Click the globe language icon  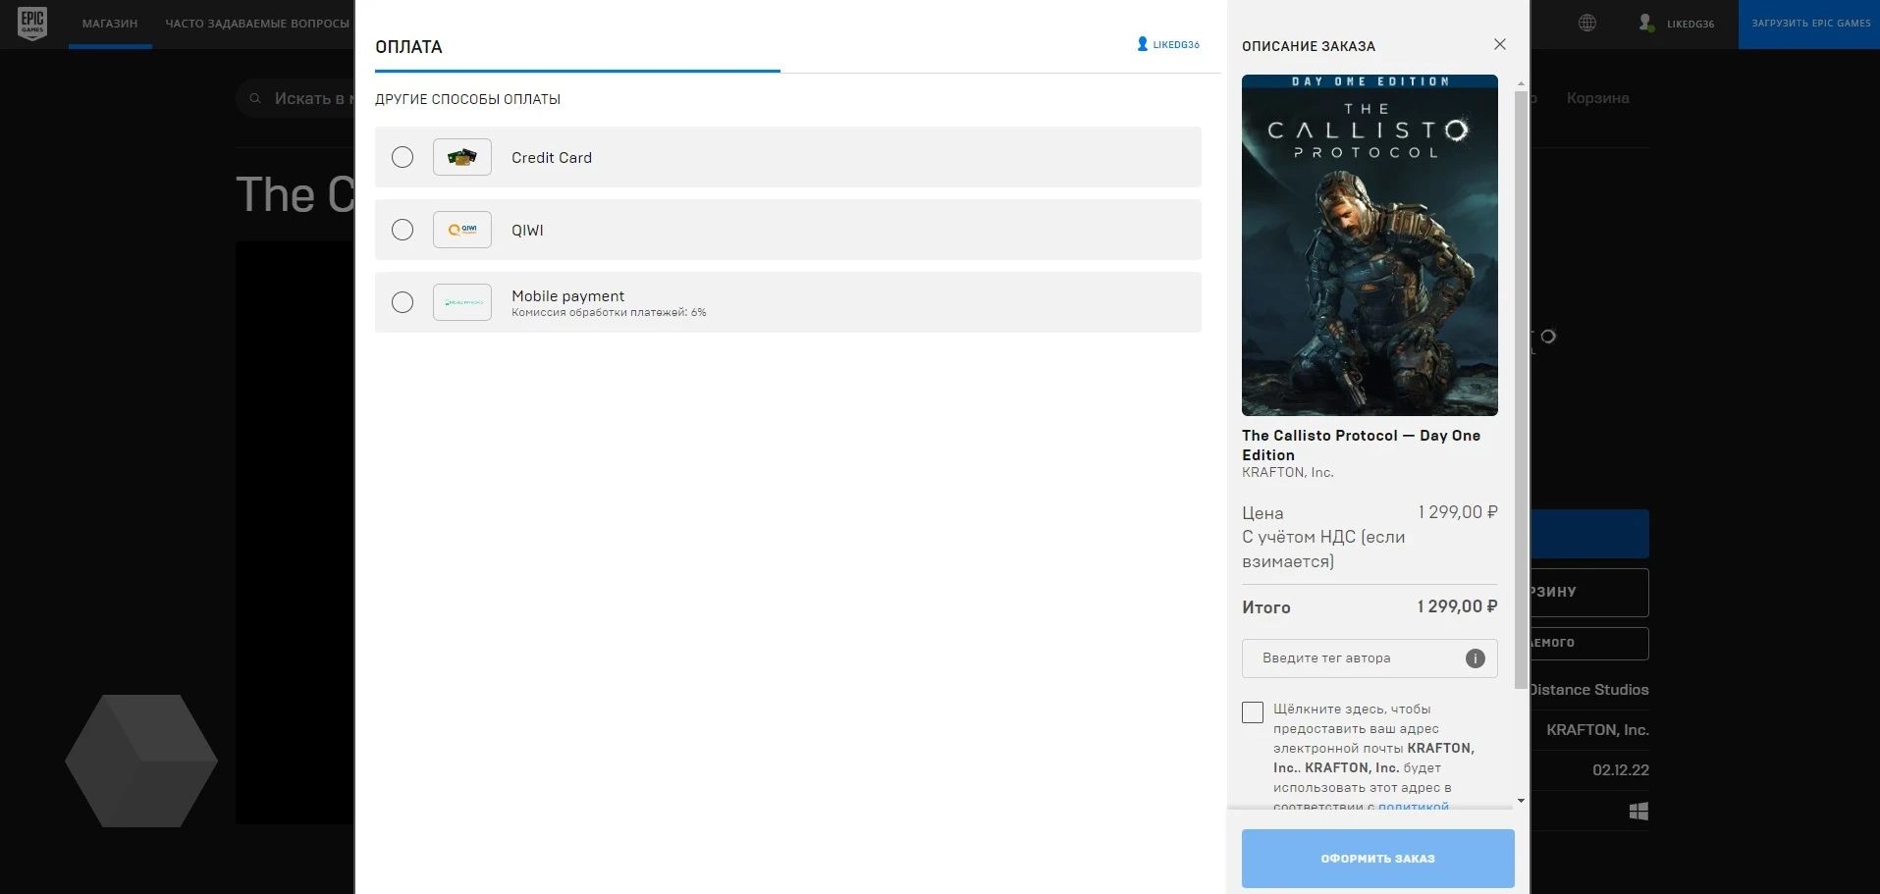click(1587, 24)
